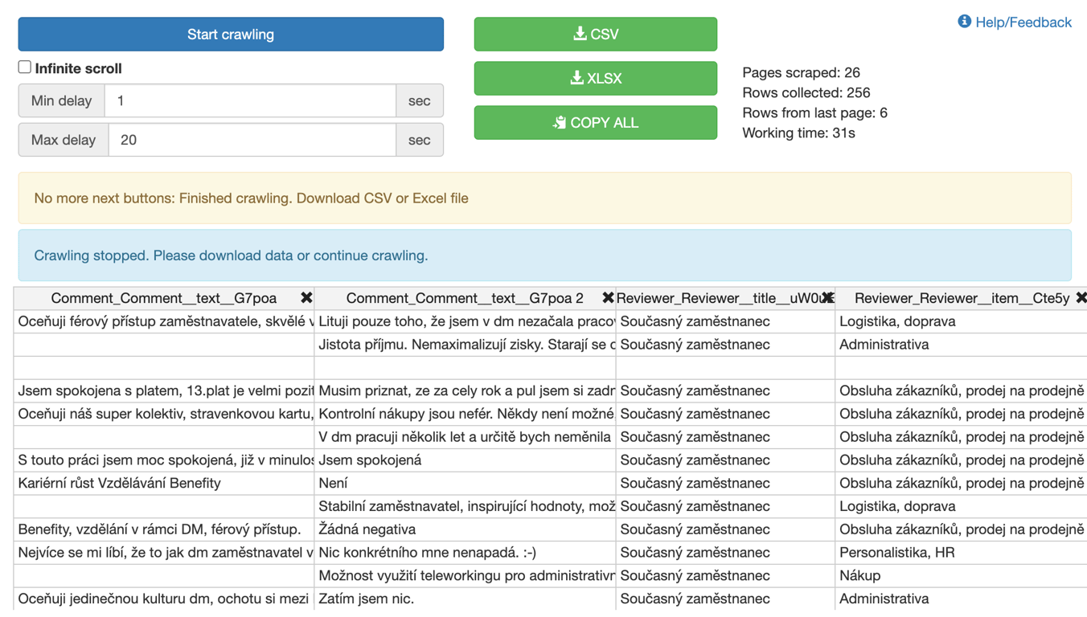Click the 'Crawling stopped' info message
Viewport: 1087px width, 617px height.
point(545,255)
